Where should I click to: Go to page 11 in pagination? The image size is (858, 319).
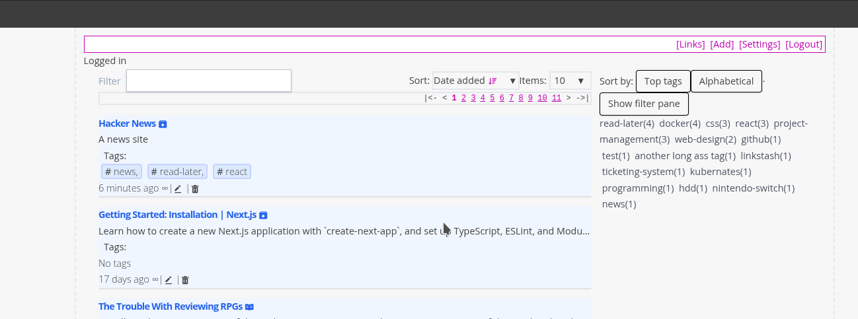point(556,98)
